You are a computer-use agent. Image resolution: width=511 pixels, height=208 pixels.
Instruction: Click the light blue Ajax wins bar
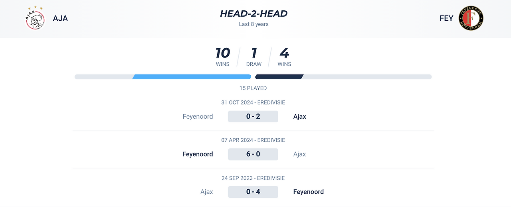[x=192, y=77]
